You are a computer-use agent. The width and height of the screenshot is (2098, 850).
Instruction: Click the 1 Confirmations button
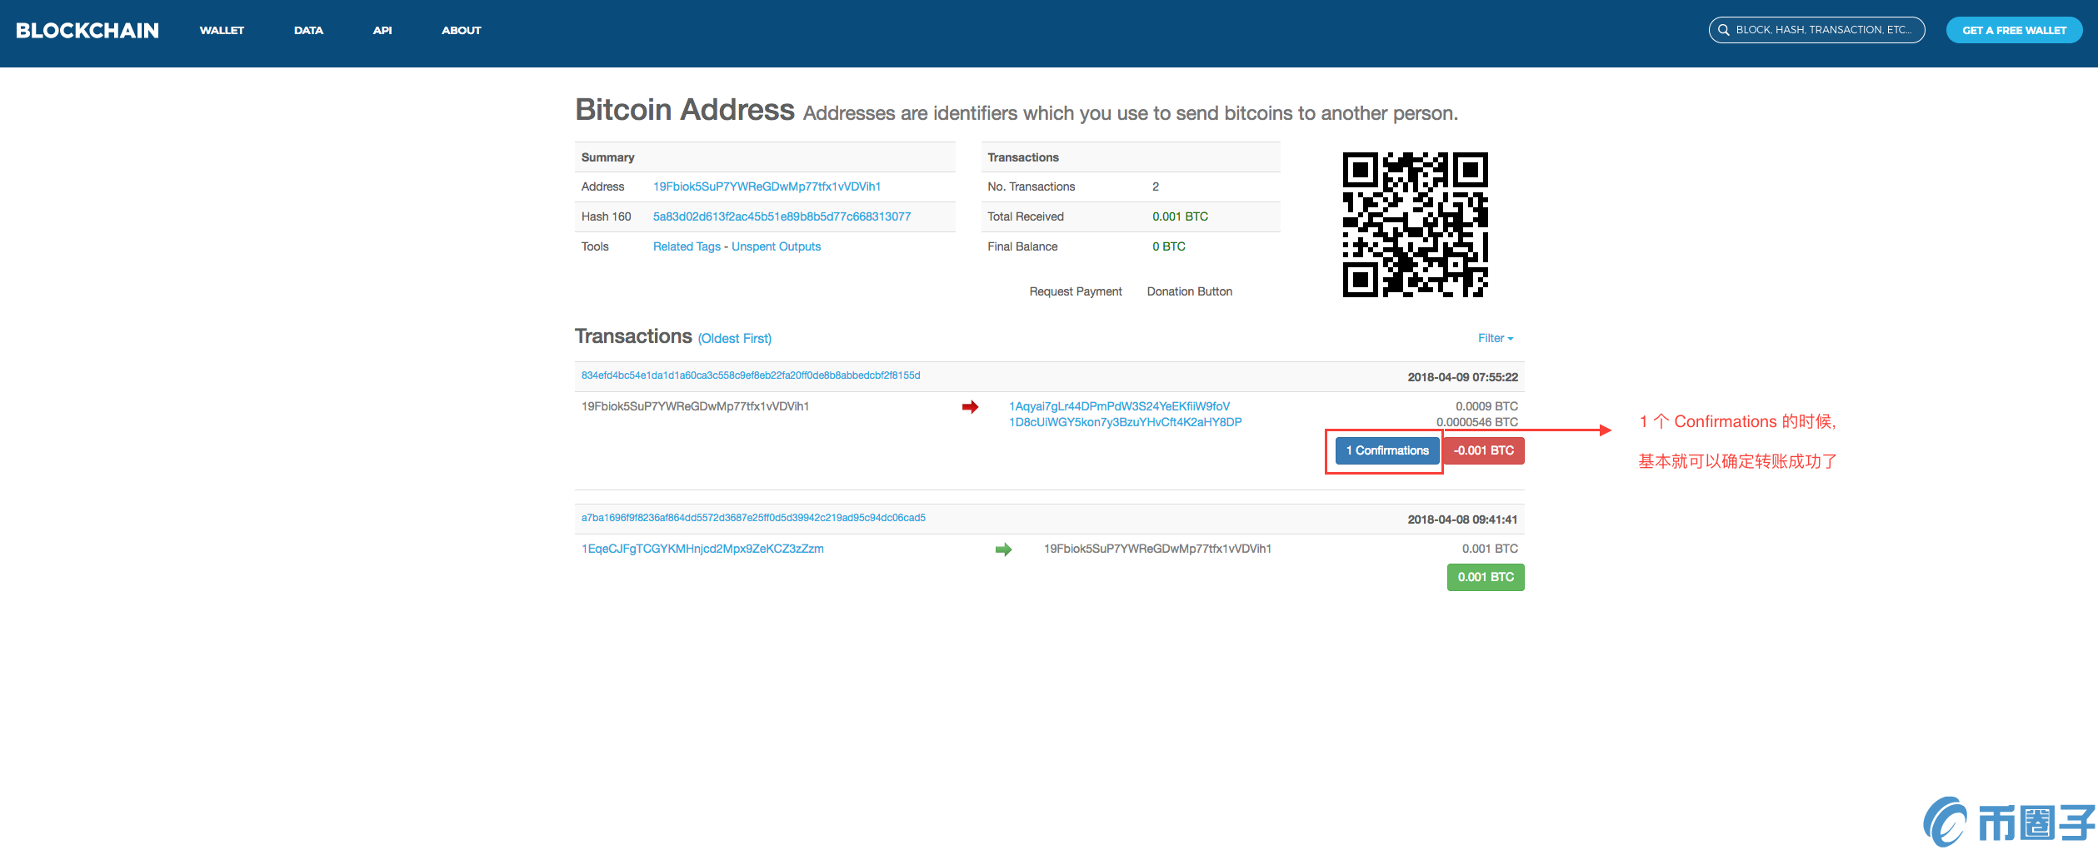click(x=1387, y=450)
